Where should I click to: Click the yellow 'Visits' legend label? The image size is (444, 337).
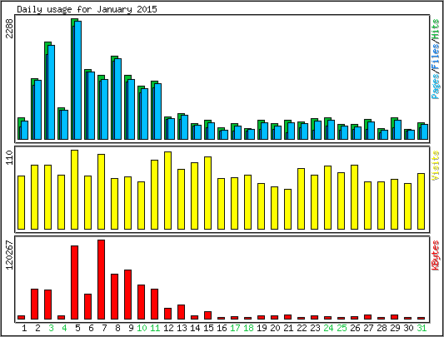pyautogui.click(x=436, y=166)
